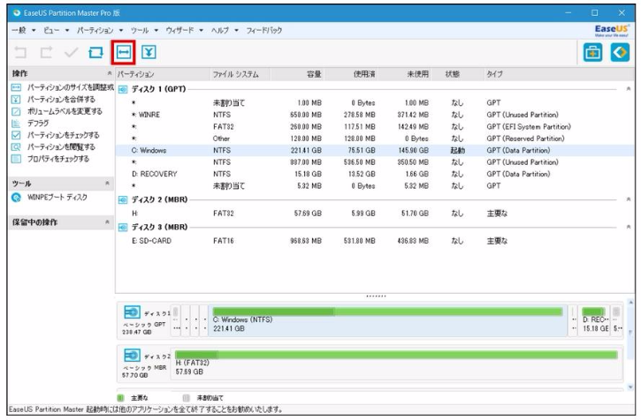Viewport: 641px width, 420px height.
Task: Click パーティションを閲覧する link
Action: point(61,147)
